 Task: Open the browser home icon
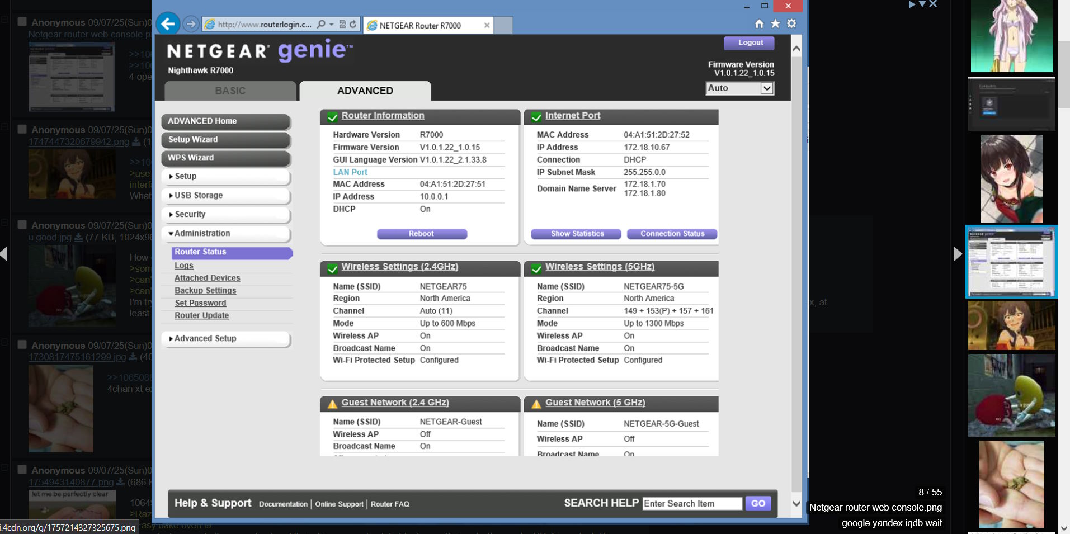tap(759, 23)
